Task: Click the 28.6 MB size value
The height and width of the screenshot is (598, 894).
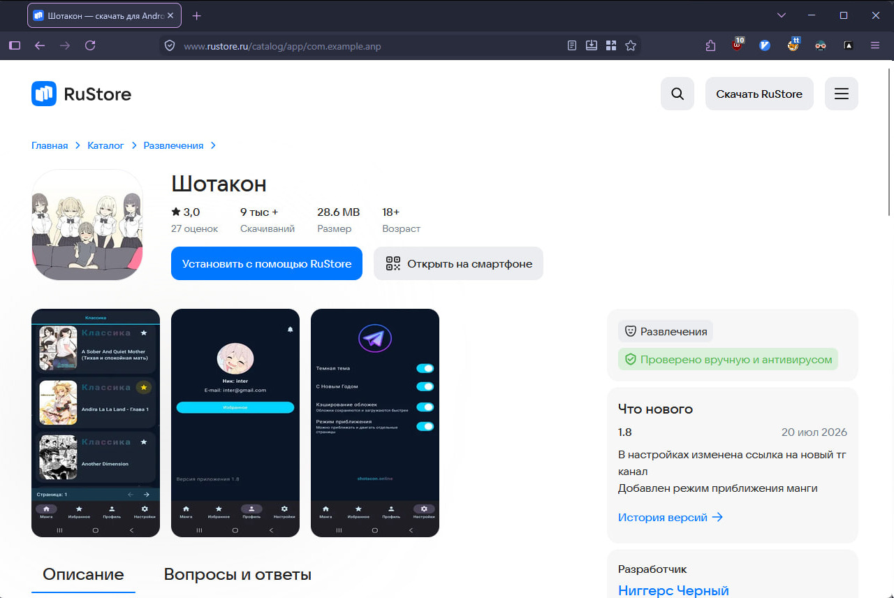Action: [339, 212]
